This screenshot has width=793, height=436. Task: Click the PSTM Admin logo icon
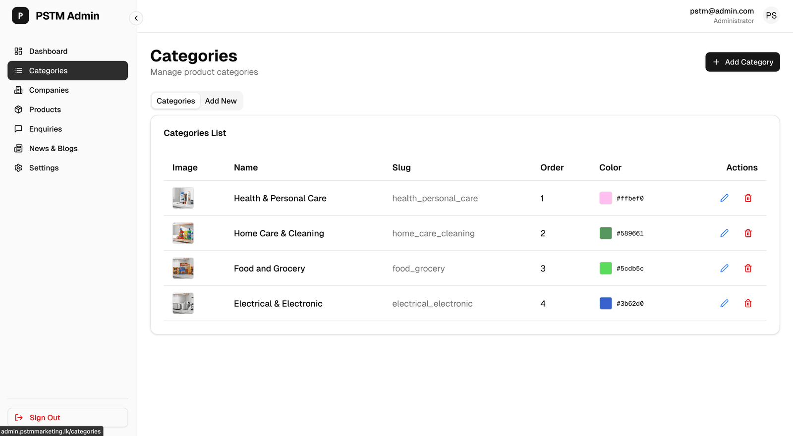point(20,16)
